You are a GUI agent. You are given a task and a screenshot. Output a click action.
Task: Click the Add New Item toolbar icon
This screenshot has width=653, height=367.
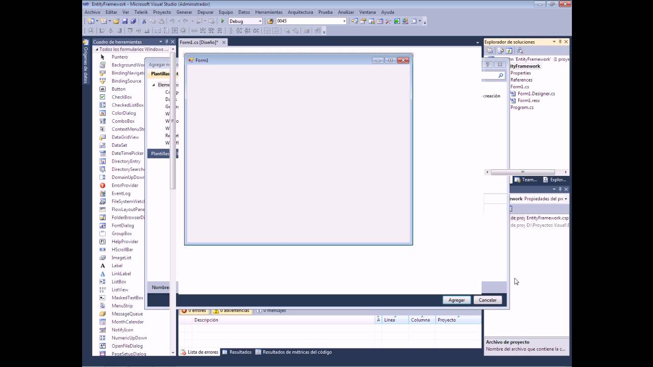[103, 21]
